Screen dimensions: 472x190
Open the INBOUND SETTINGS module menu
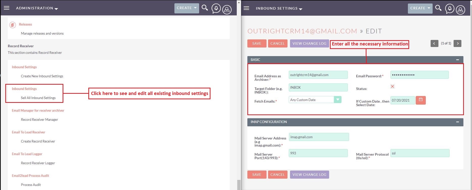click(279, 8)
